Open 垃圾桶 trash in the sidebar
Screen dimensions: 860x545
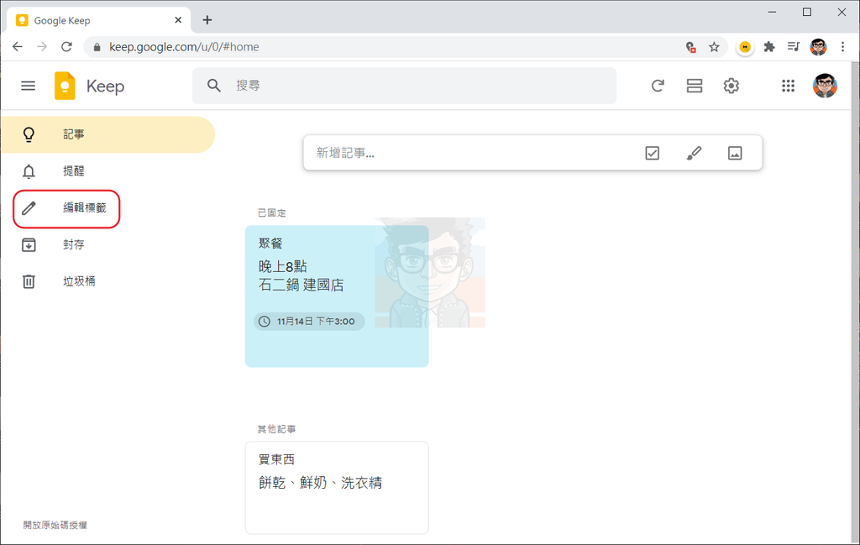107,281
